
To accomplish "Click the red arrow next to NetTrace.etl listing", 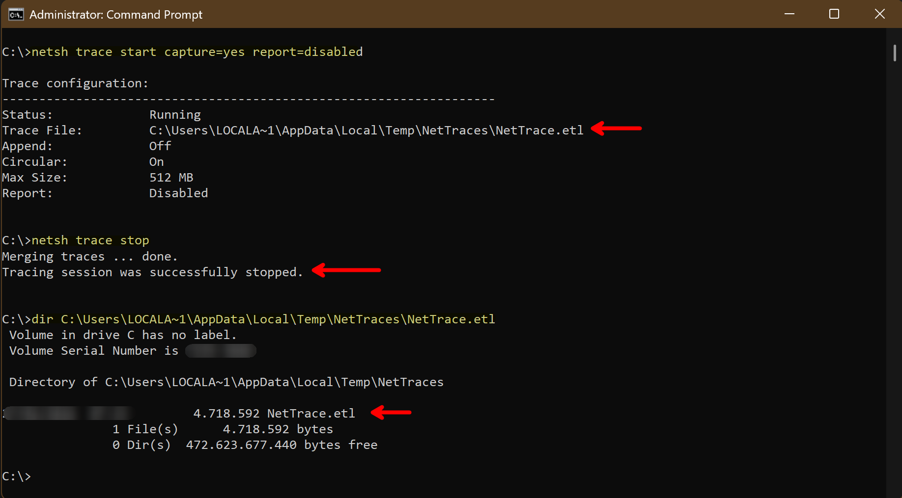I will pos(391,413).
